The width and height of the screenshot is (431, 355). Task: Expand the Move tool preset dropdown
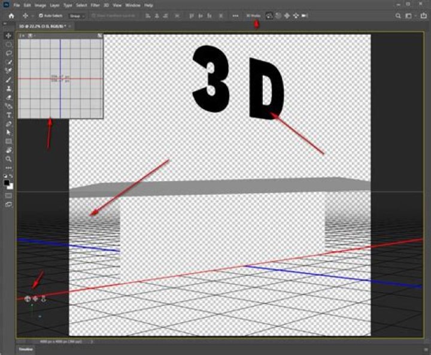click(32, 16)
